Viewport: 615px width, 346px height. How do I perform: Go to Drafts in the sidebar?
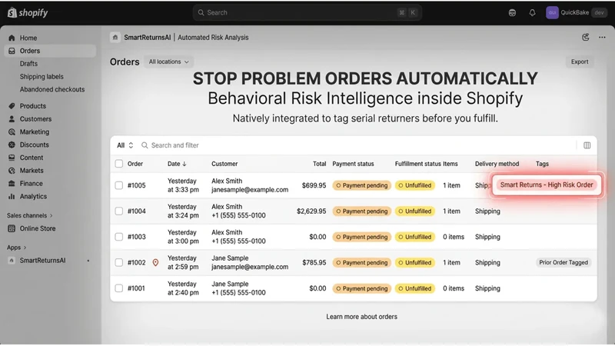click(28, 64)
